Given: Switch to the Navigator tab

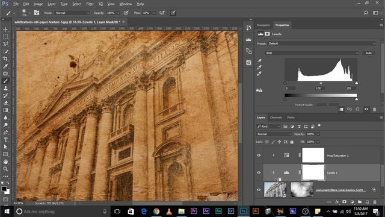Looking at the screenshot, I should tap(263, 25).
